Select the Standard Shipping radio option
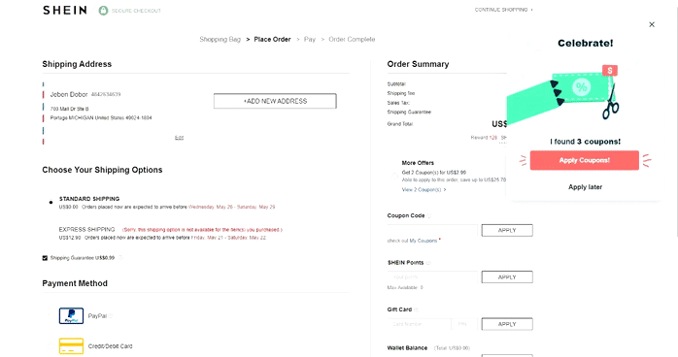The image size is (678, 357). 51,203
